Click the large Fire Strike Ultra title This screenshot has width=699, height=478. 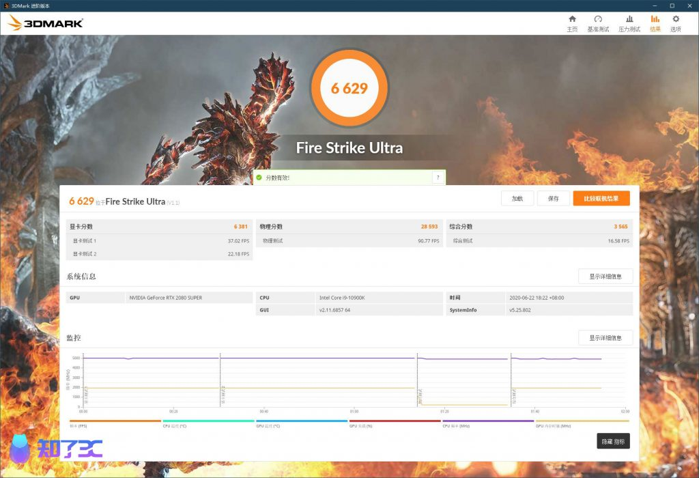349,147
